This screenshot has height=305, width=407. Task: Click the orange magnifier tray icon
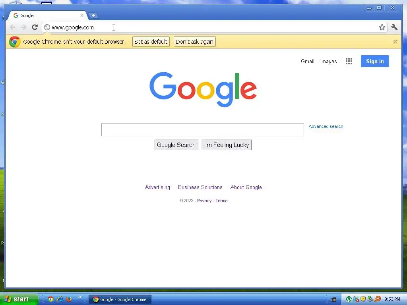[378, 299]
